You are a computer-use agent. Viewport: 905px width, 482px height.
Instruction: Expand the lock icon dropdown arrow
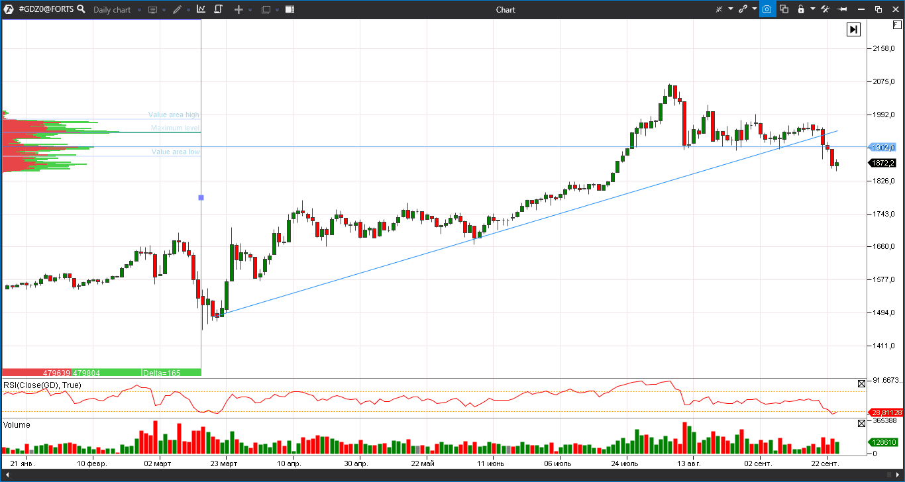pyautogui.click(x=814, y=9)
